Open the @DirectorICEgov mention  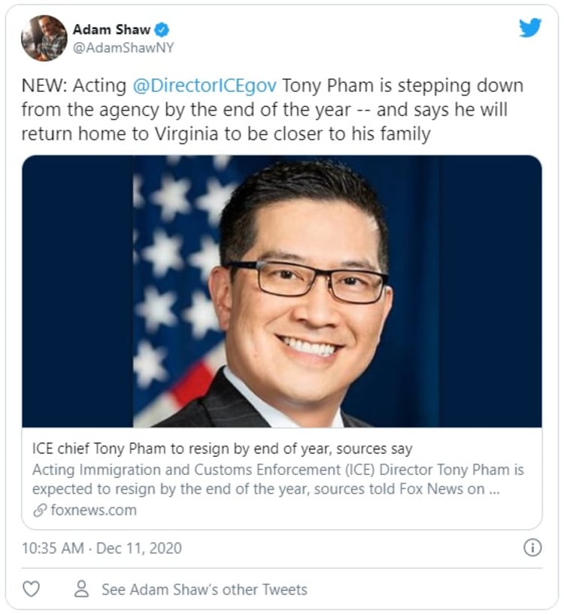pyautogui.click(x=205, y=85)
